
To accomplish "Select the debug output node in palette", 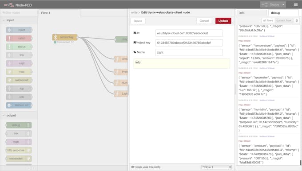I will click(x=19, y=125).
